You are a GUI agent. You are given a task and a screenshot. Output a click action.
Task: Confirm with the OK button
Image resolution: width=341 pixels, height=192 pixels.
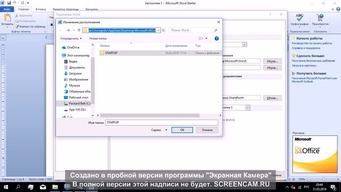[x=182, y=130]
